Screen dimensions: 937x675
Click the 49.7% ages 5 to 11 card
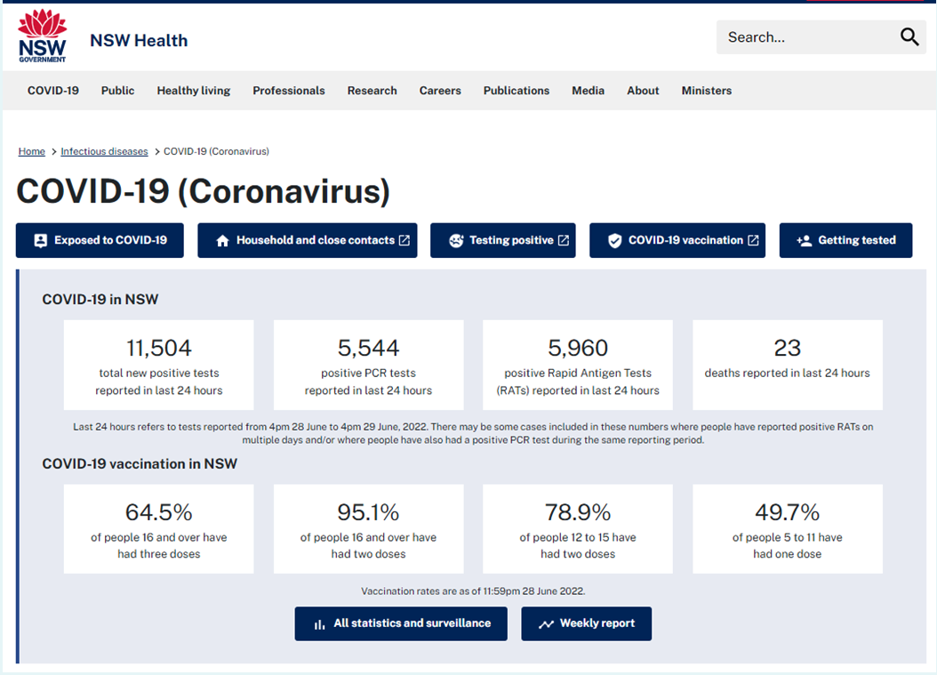tap(787, 528)
